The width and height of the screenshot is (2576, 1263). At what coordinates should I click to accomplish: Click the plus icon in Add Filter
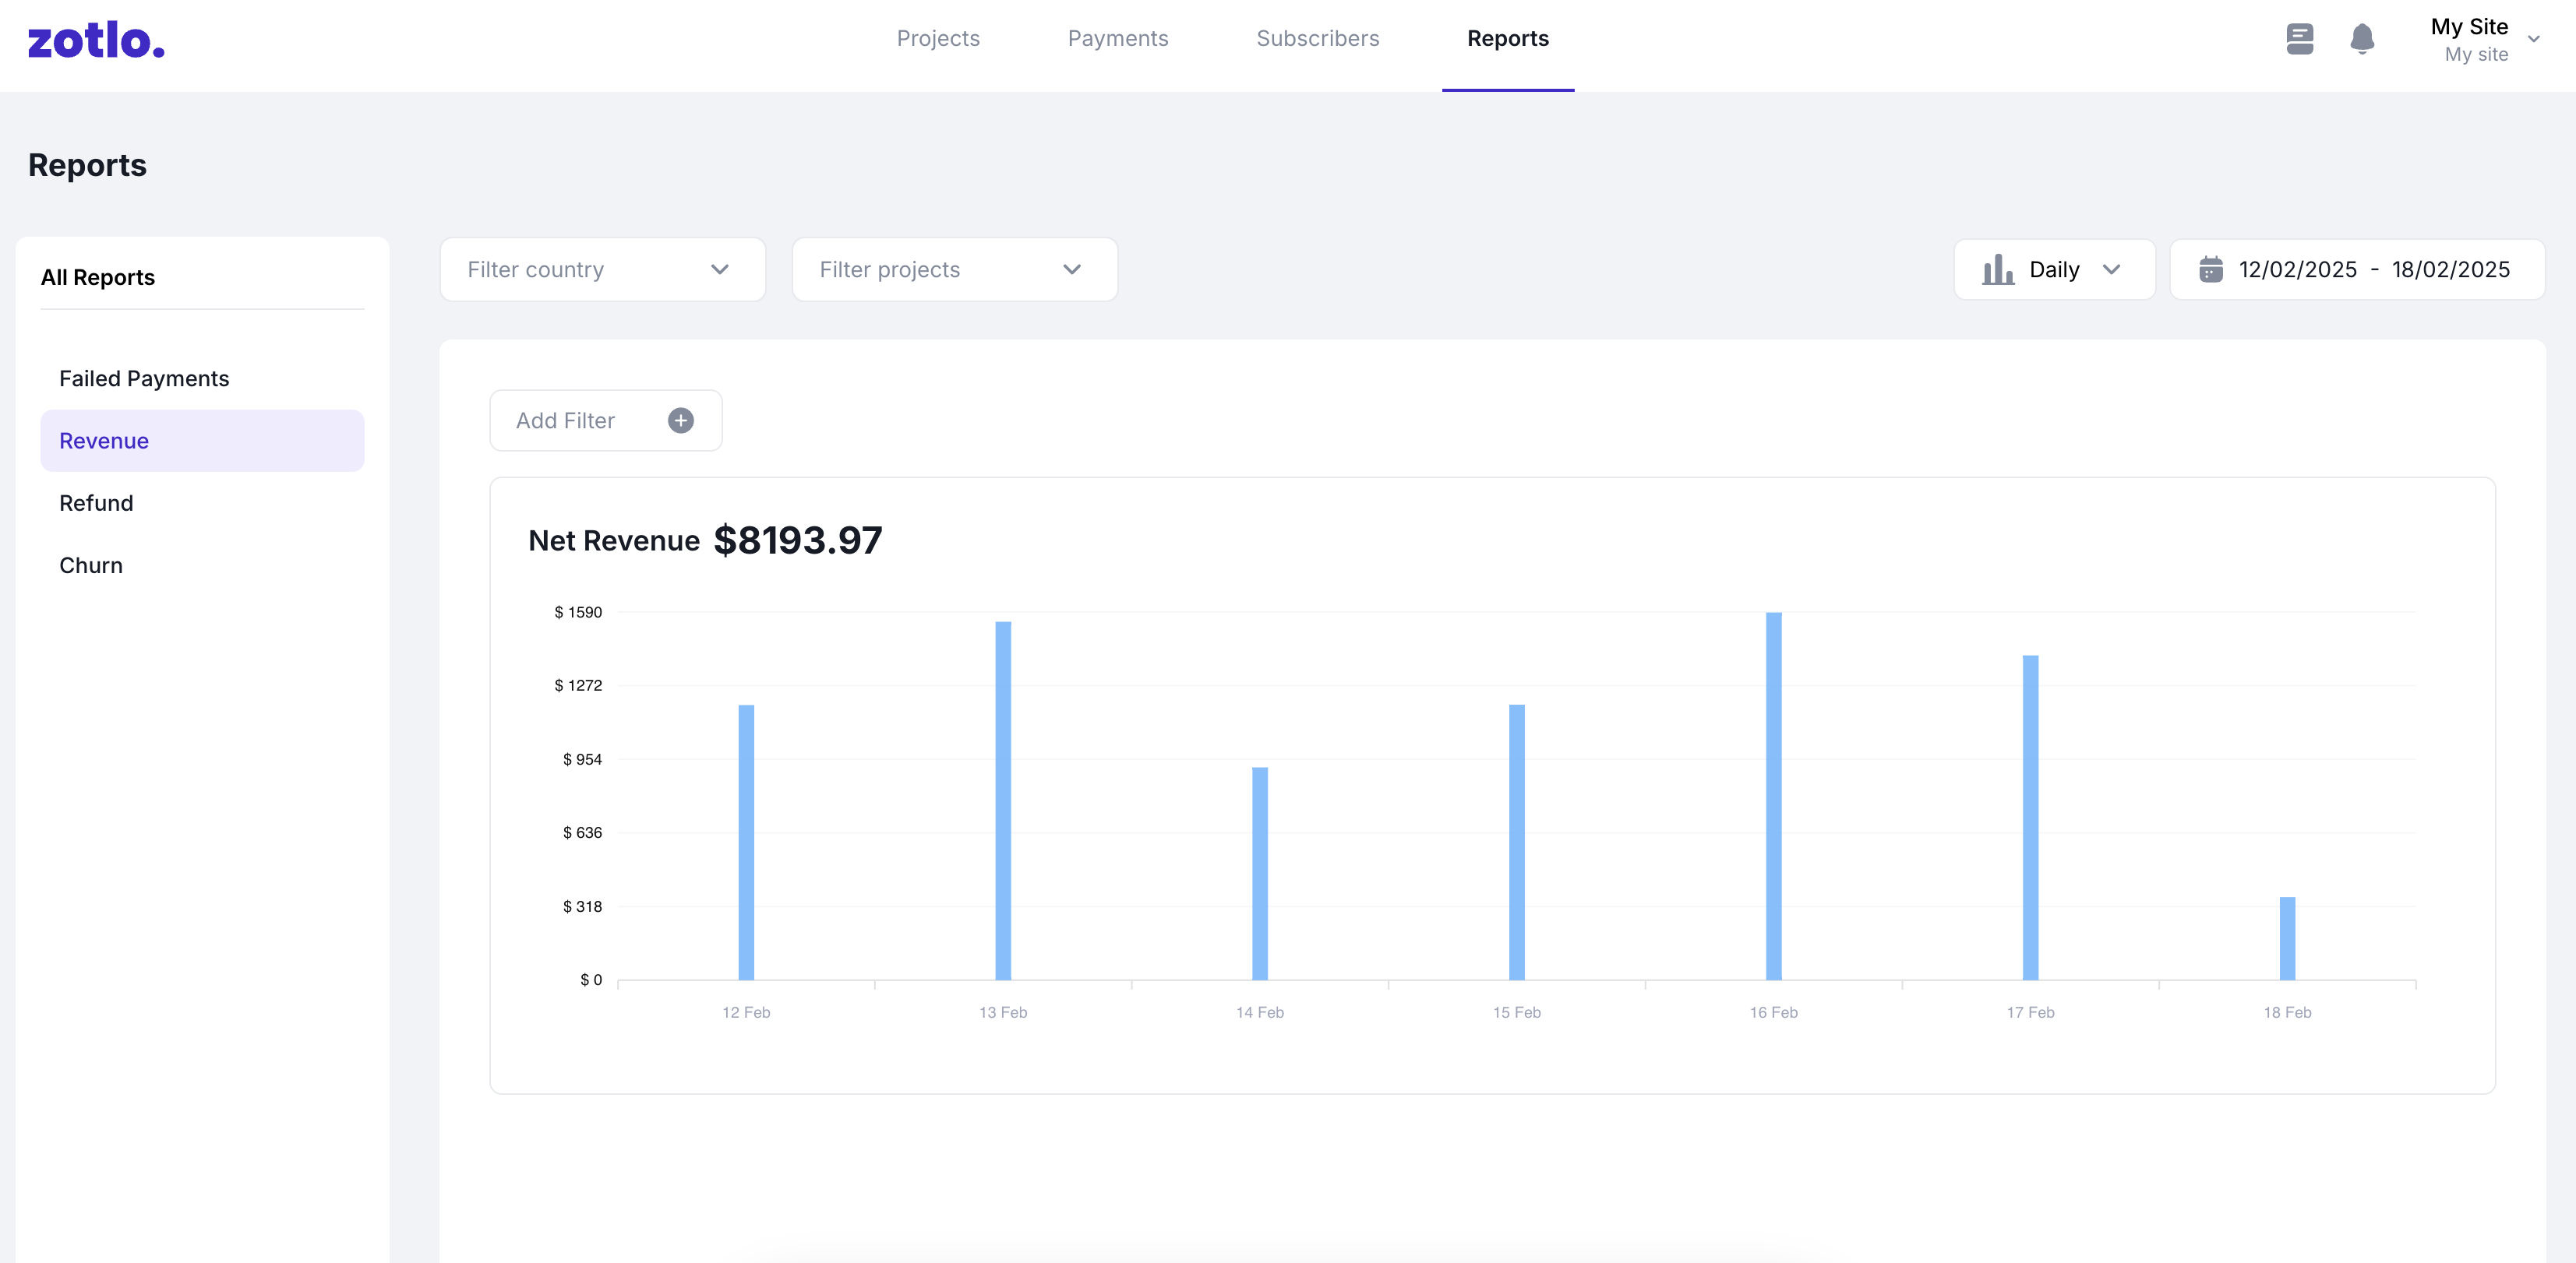[x=680, y=420]
